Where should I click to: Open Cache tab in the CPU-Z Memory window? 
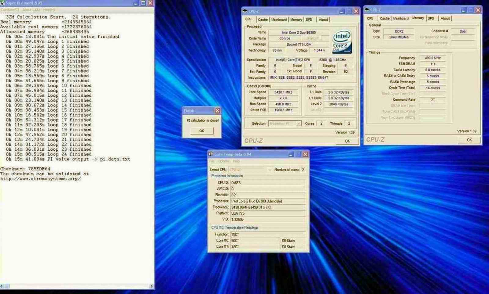(x=385, y=18)
